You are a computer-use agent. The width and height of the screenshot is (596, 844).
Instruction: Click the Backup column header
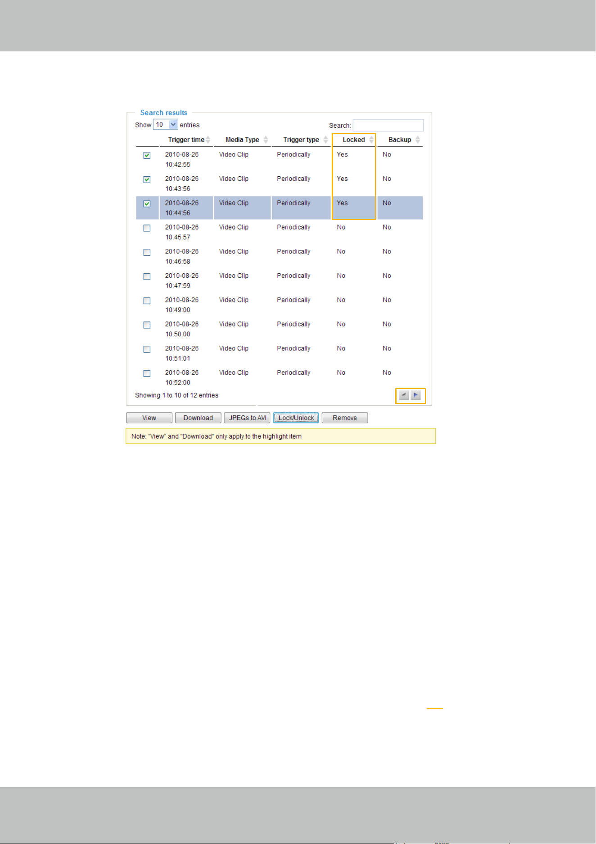click(400, 140)
